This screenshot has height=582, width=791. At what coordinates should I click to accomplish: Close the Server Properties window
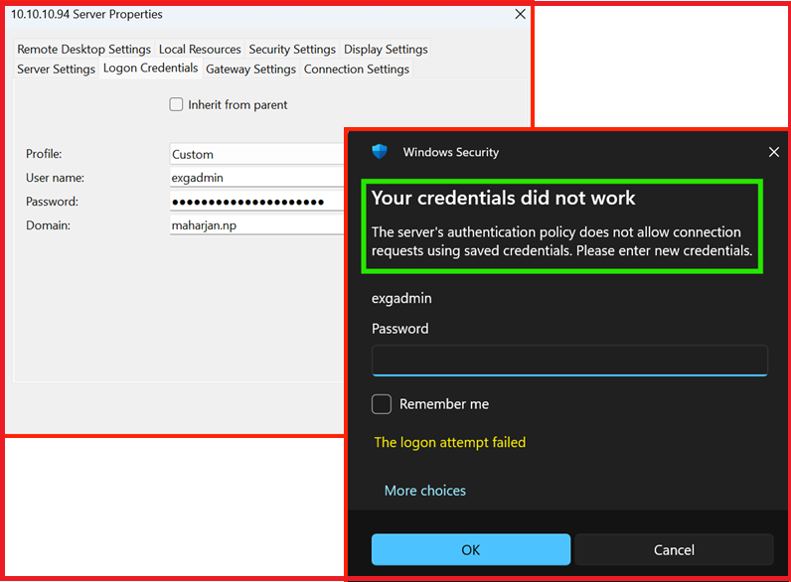520,14
